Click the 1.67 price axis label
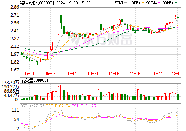 point(15,70)
